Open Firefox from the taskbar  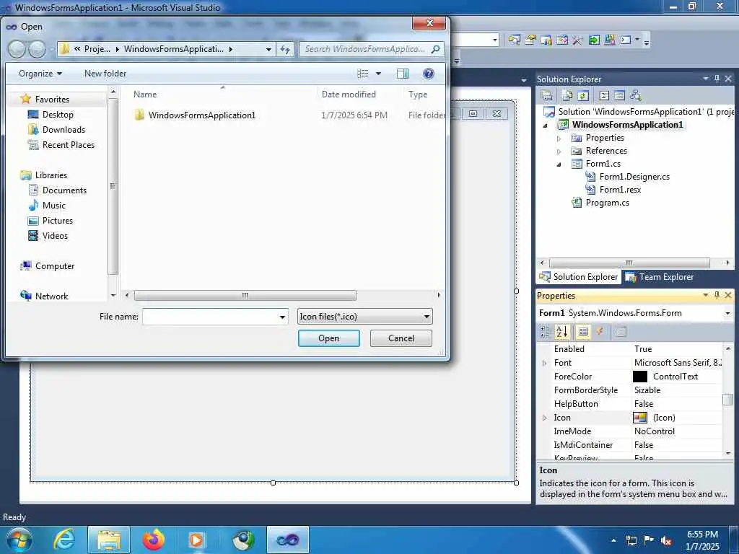tap(153, 540)
